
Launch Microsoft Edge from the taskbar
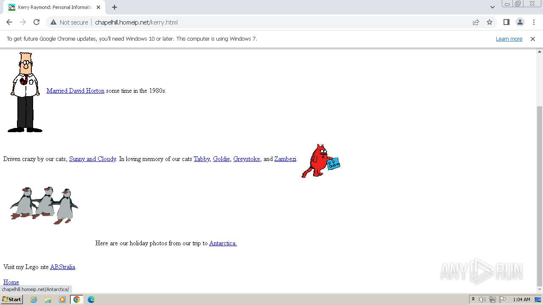click(91, 299)
